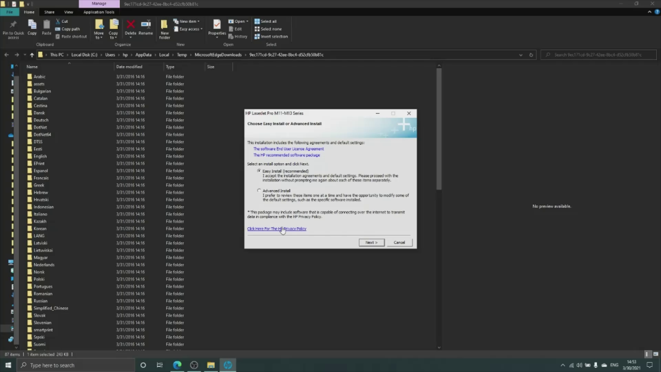Open the Copy to menu

[x=113, y=29]
